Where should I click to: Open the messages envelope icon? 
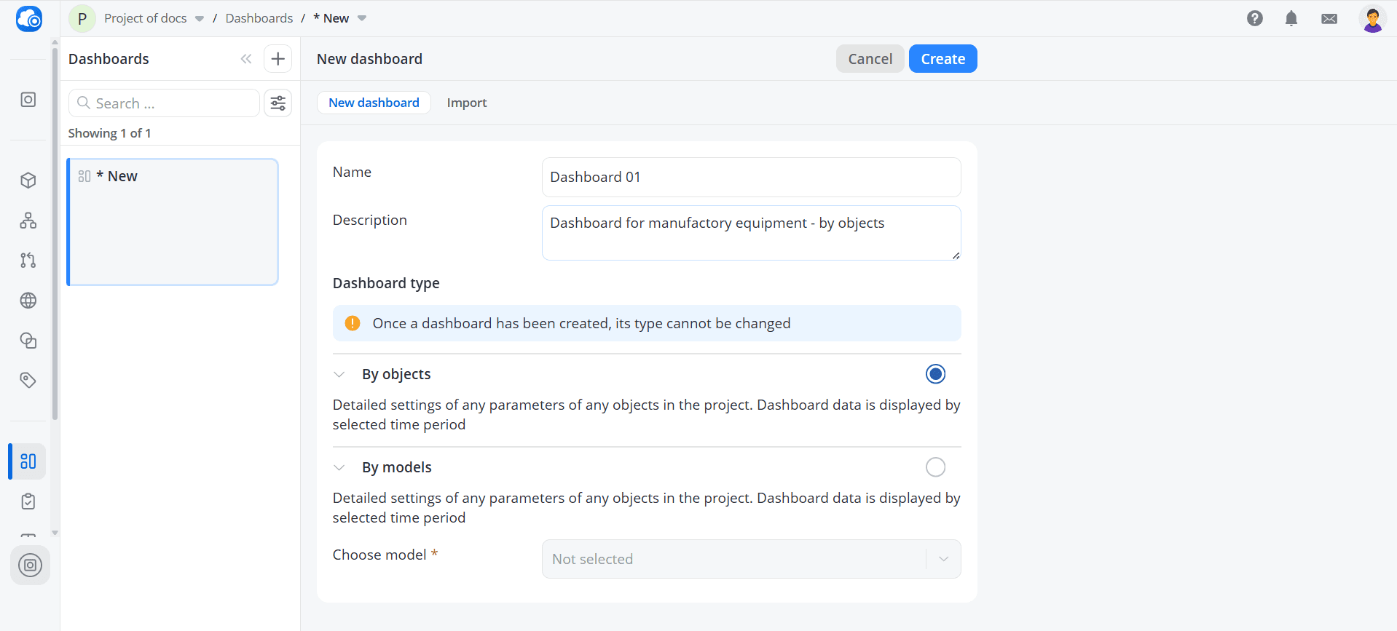(x=1329, y=18)
